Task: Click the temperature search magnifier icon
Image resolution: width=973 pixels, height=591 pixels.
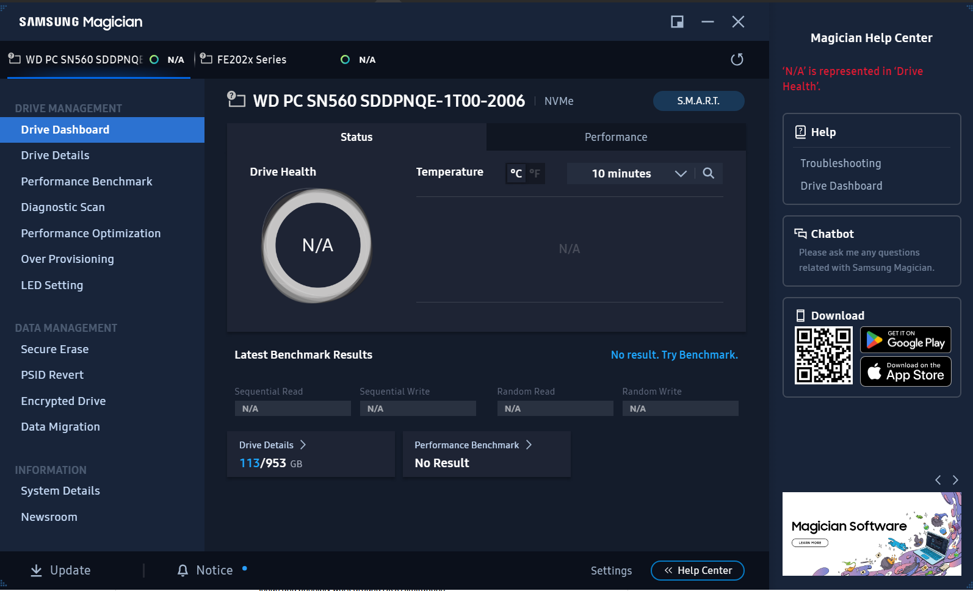Action: click(x=708, y=173)
